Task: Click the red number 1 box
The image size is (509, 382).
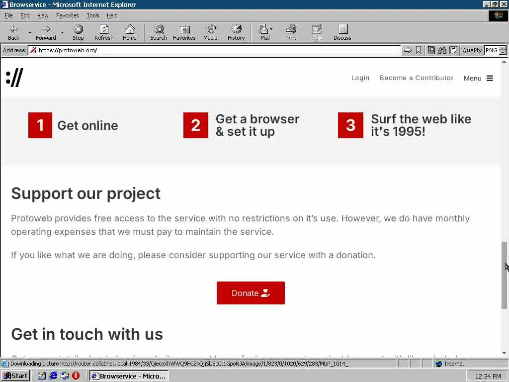Action: tap(40, 125)
